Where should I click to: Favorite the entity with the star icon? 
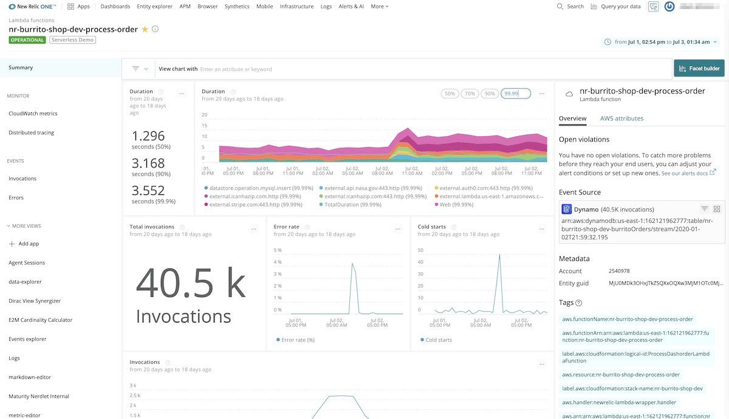[x=145, y=29]
